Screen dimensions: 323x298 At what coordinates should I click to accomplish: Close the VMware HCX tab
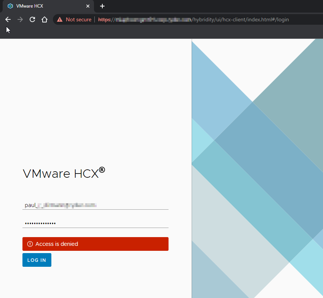coord(88,6)
